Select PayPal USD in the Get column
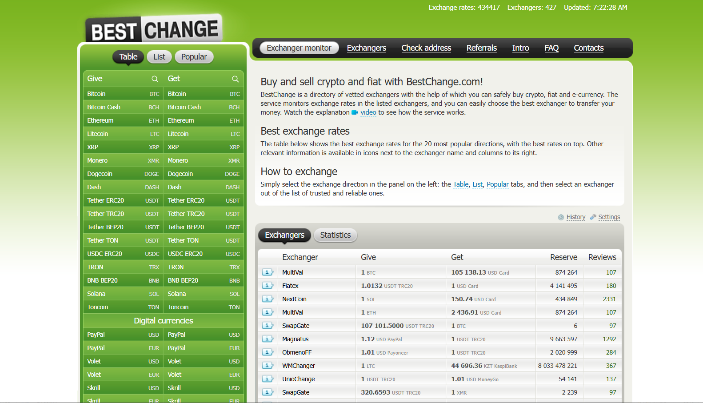This screenshot has width=703, height=403. pos(204,335)
